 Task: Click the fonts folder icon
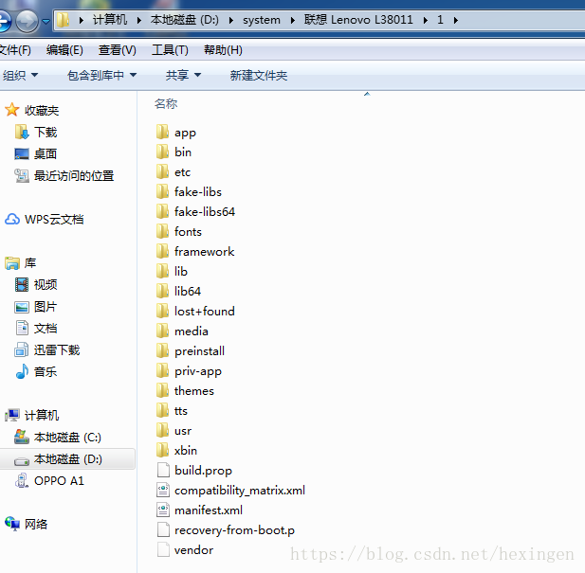click(162, 231)
